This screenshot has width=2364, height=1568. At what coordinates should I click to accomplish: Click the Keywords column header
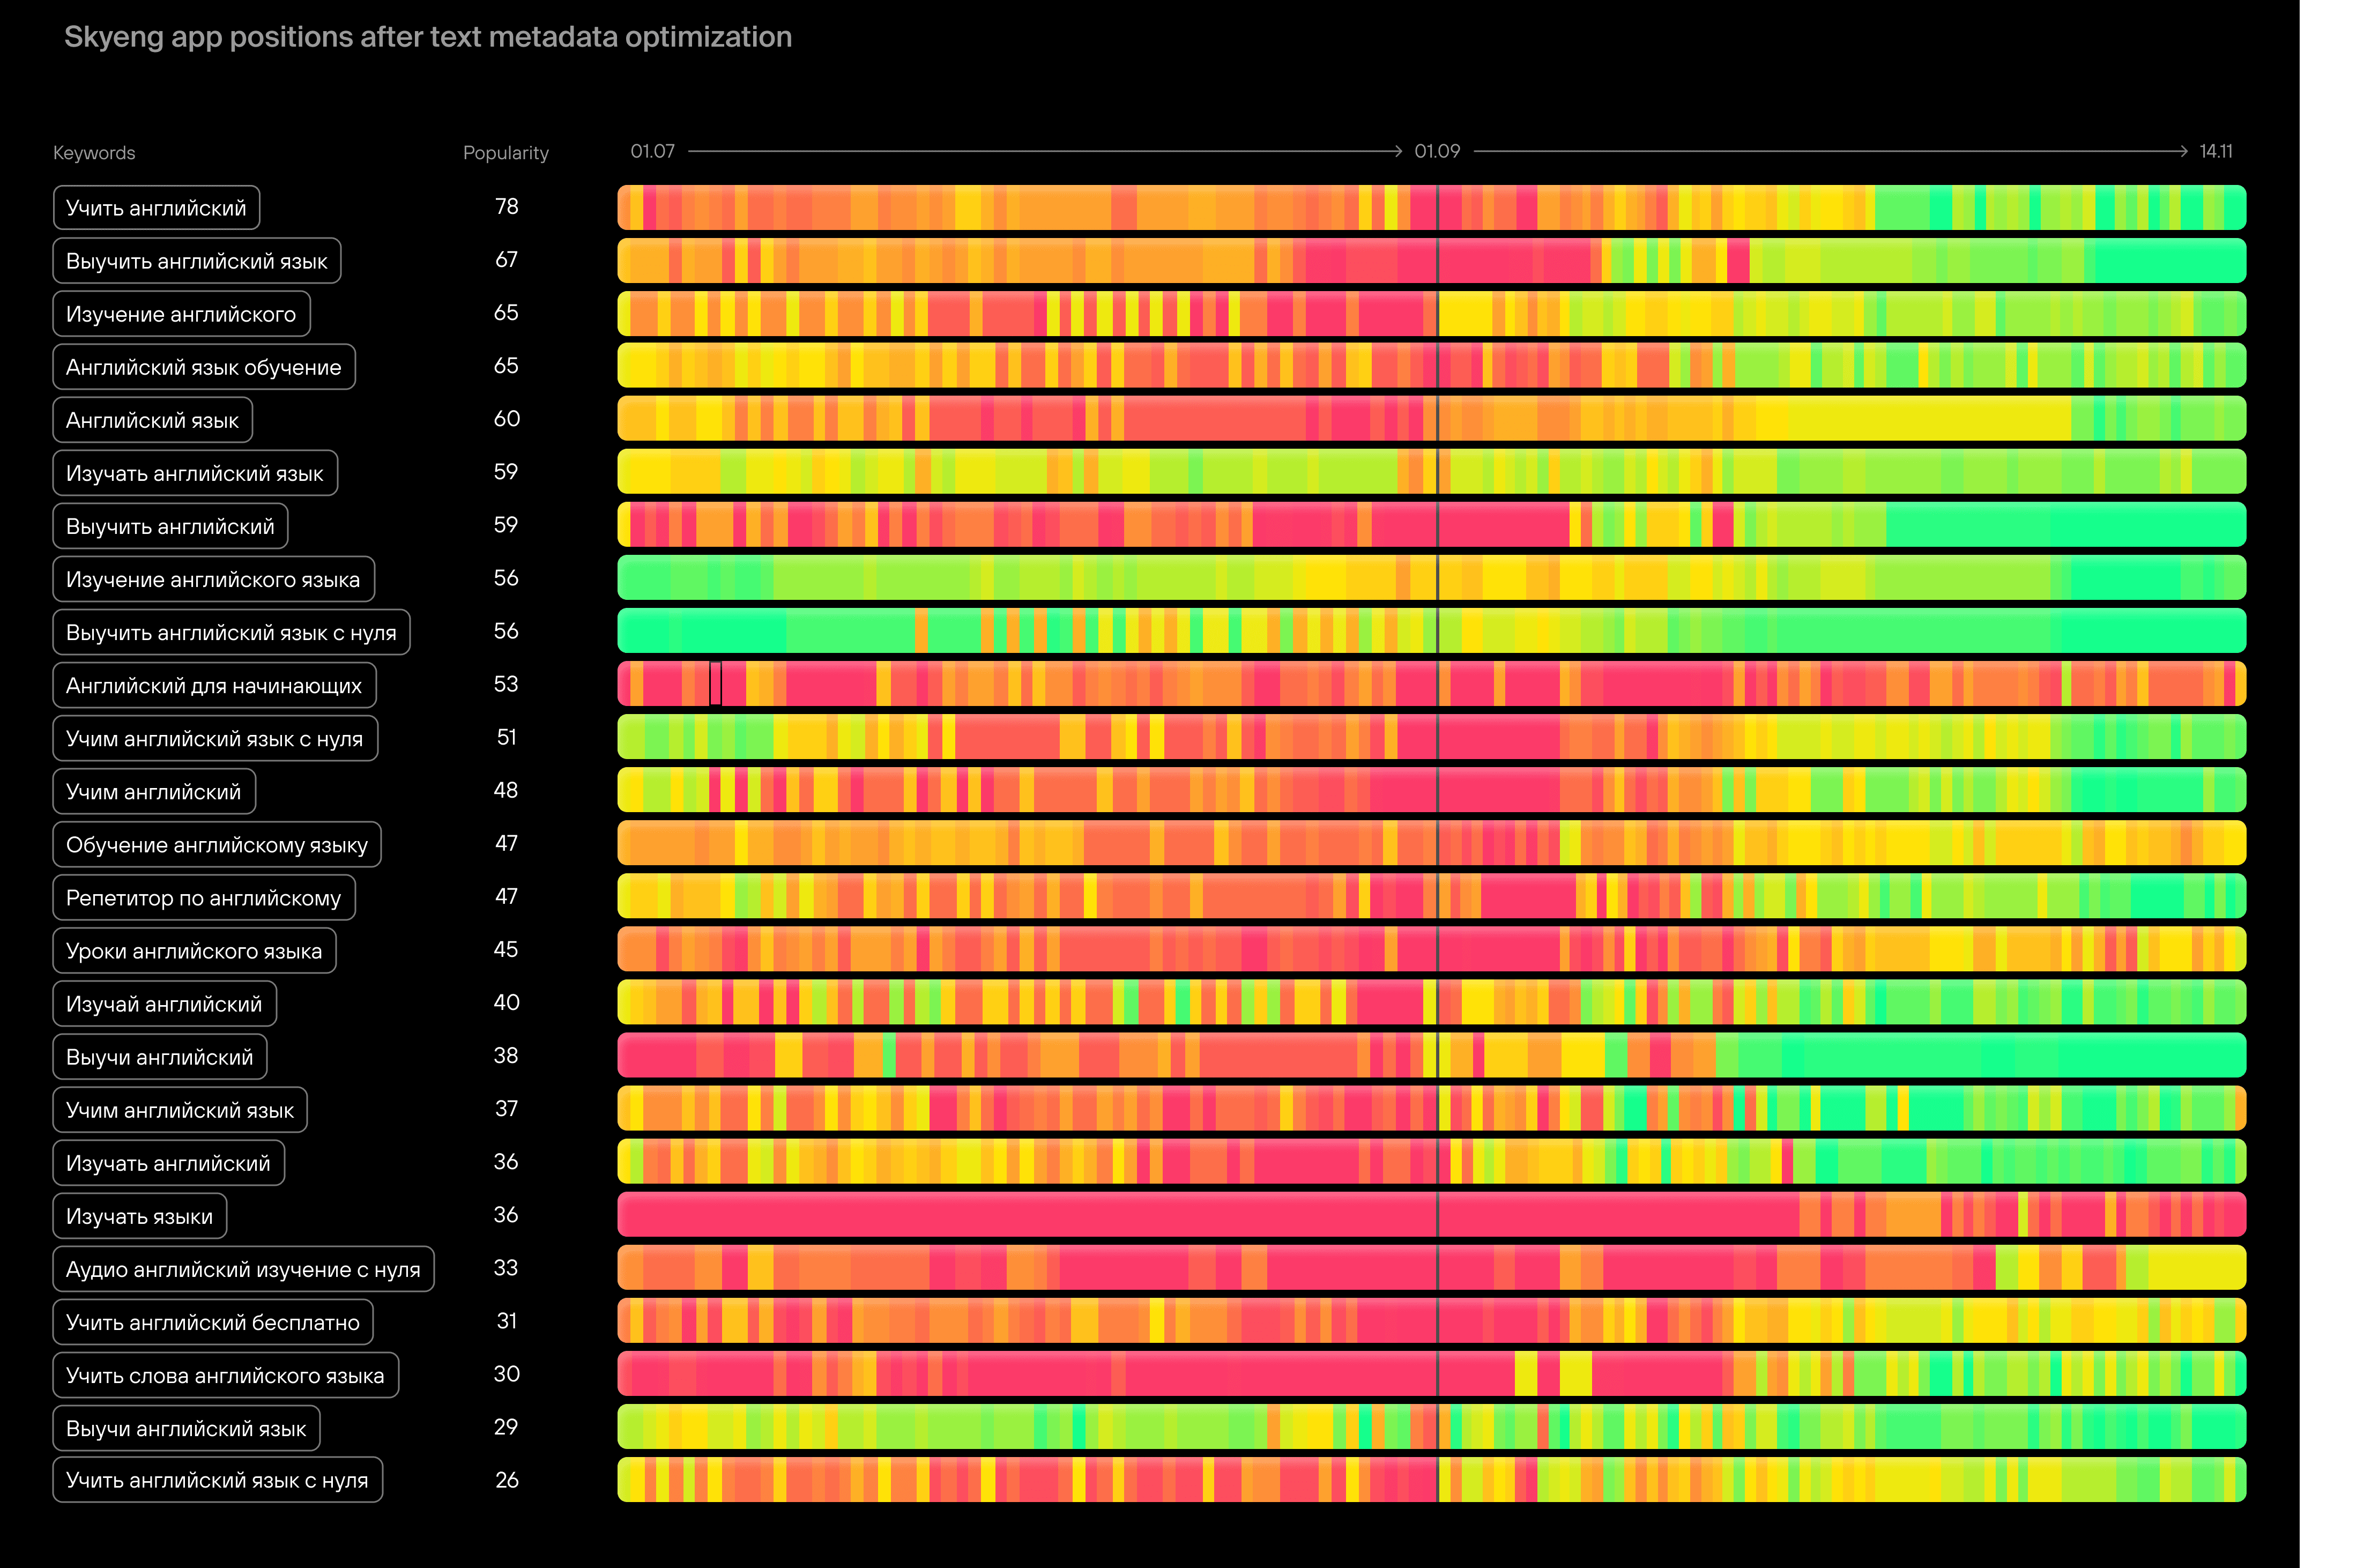coord(94,153)
